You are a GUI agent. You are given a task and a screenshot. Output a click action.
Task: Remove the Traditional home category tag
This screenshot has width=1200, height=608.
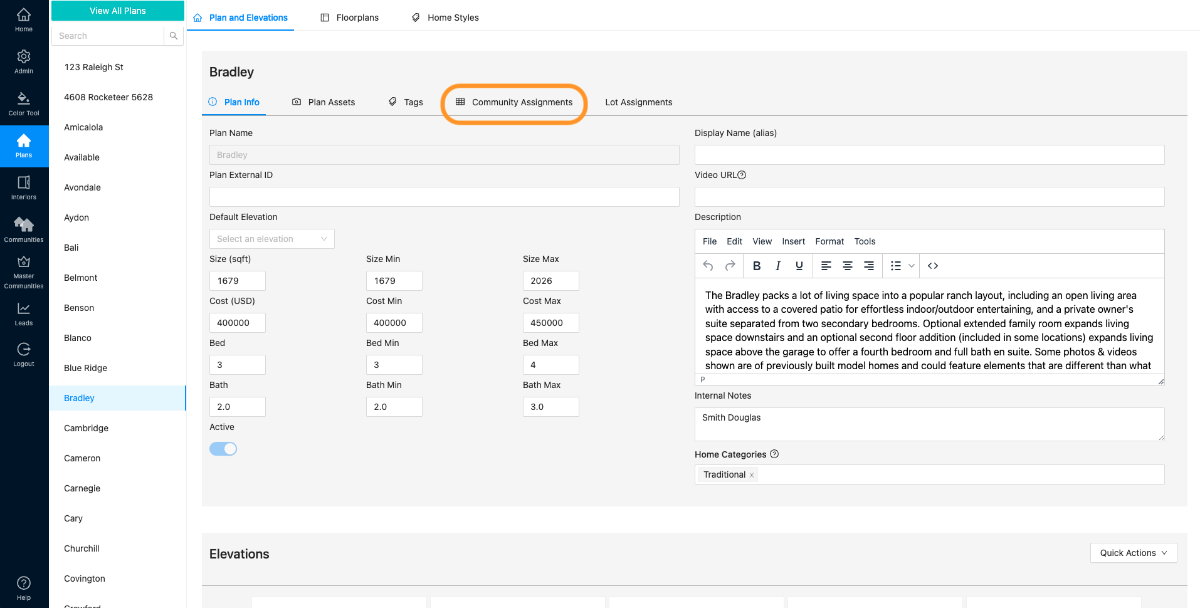[752, 475]
